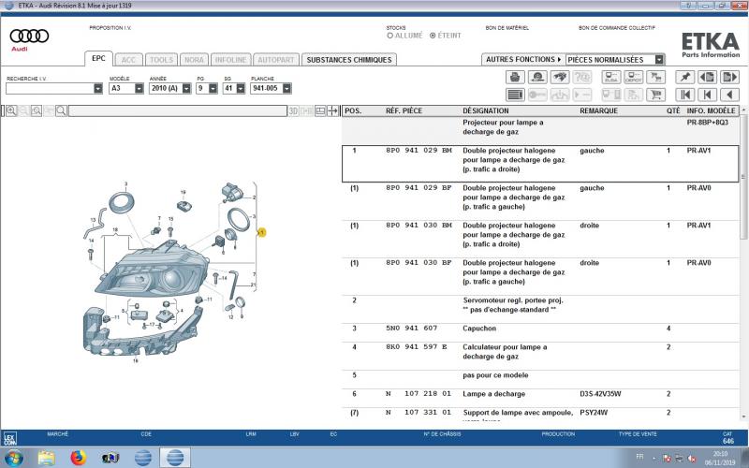Switch to the ACC tab

(128, 60)
